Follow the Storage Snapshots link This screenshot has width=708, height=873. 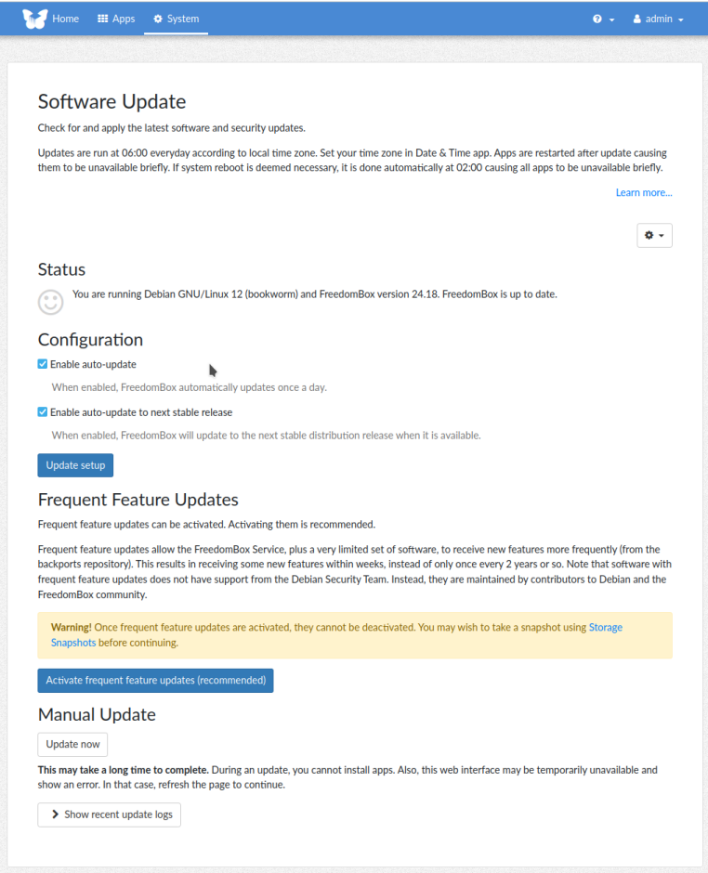pos(605,627)
